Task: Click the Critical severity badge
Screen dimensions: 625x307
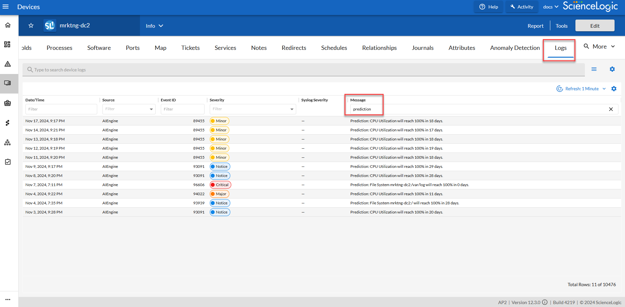Action: 221,185
